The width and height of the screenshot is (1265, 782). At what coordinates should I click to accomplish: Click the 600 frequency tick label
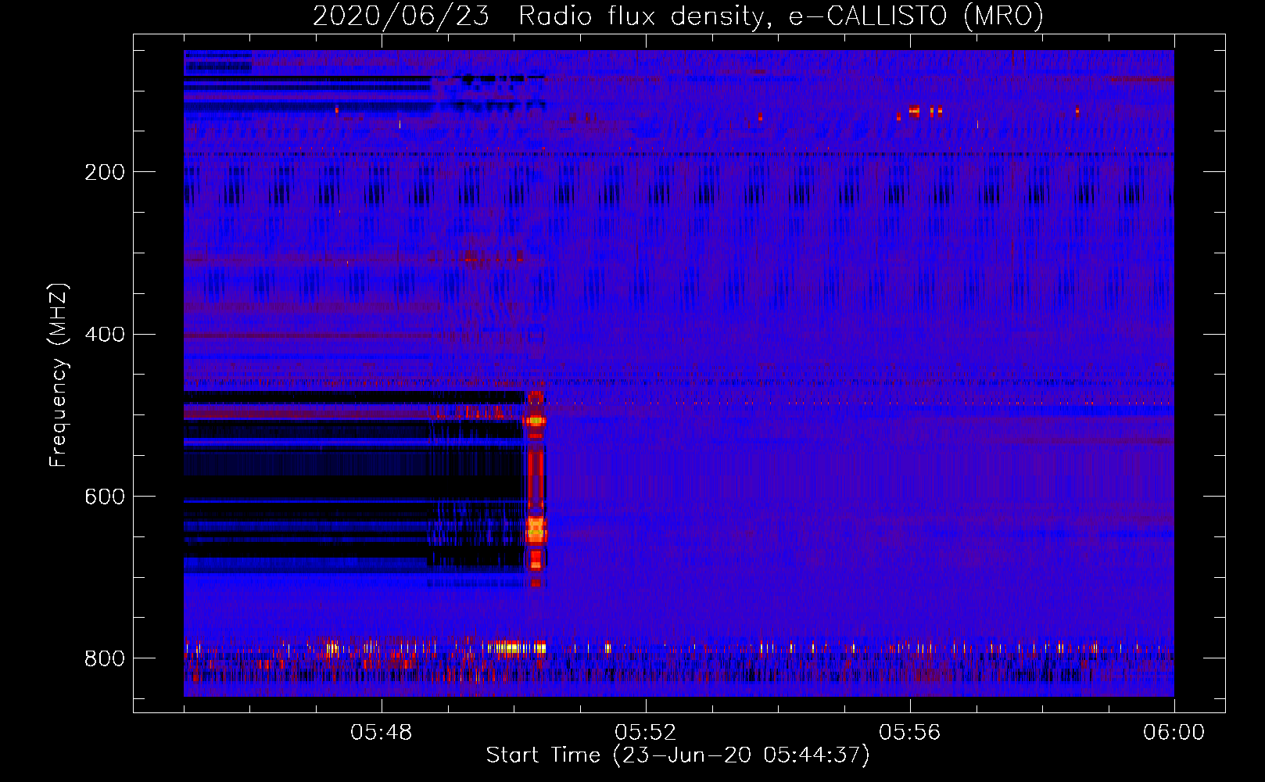(x=105, y=497)
